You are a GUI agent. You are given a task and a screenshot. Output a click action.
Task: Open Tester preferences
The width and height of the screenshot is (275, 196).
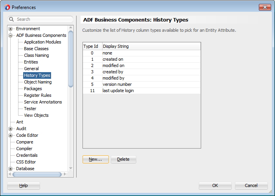[x=30, y=109]
